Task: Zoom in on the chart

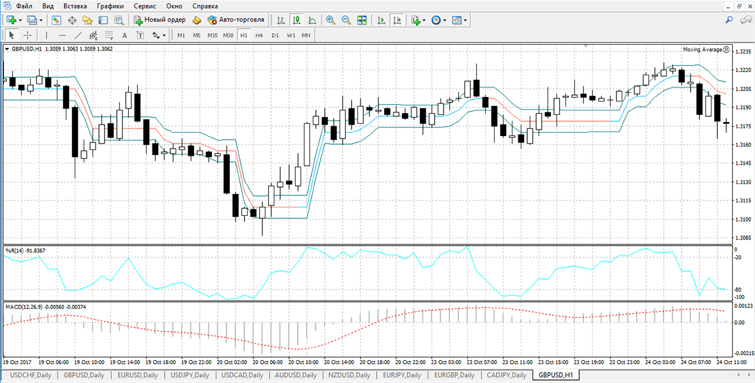Action: 331,20
